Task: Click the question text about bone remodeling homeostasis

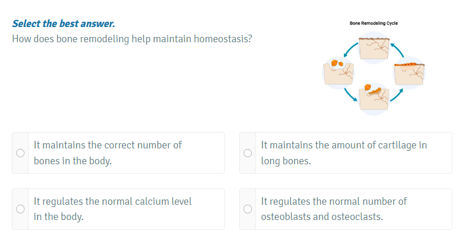Action: point(132,39)
